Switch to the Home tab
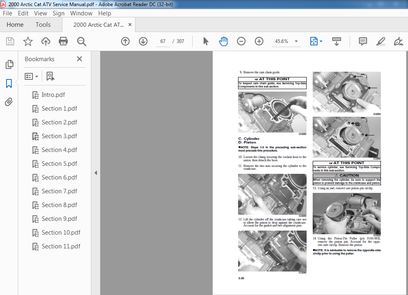 tap(15, 25)
